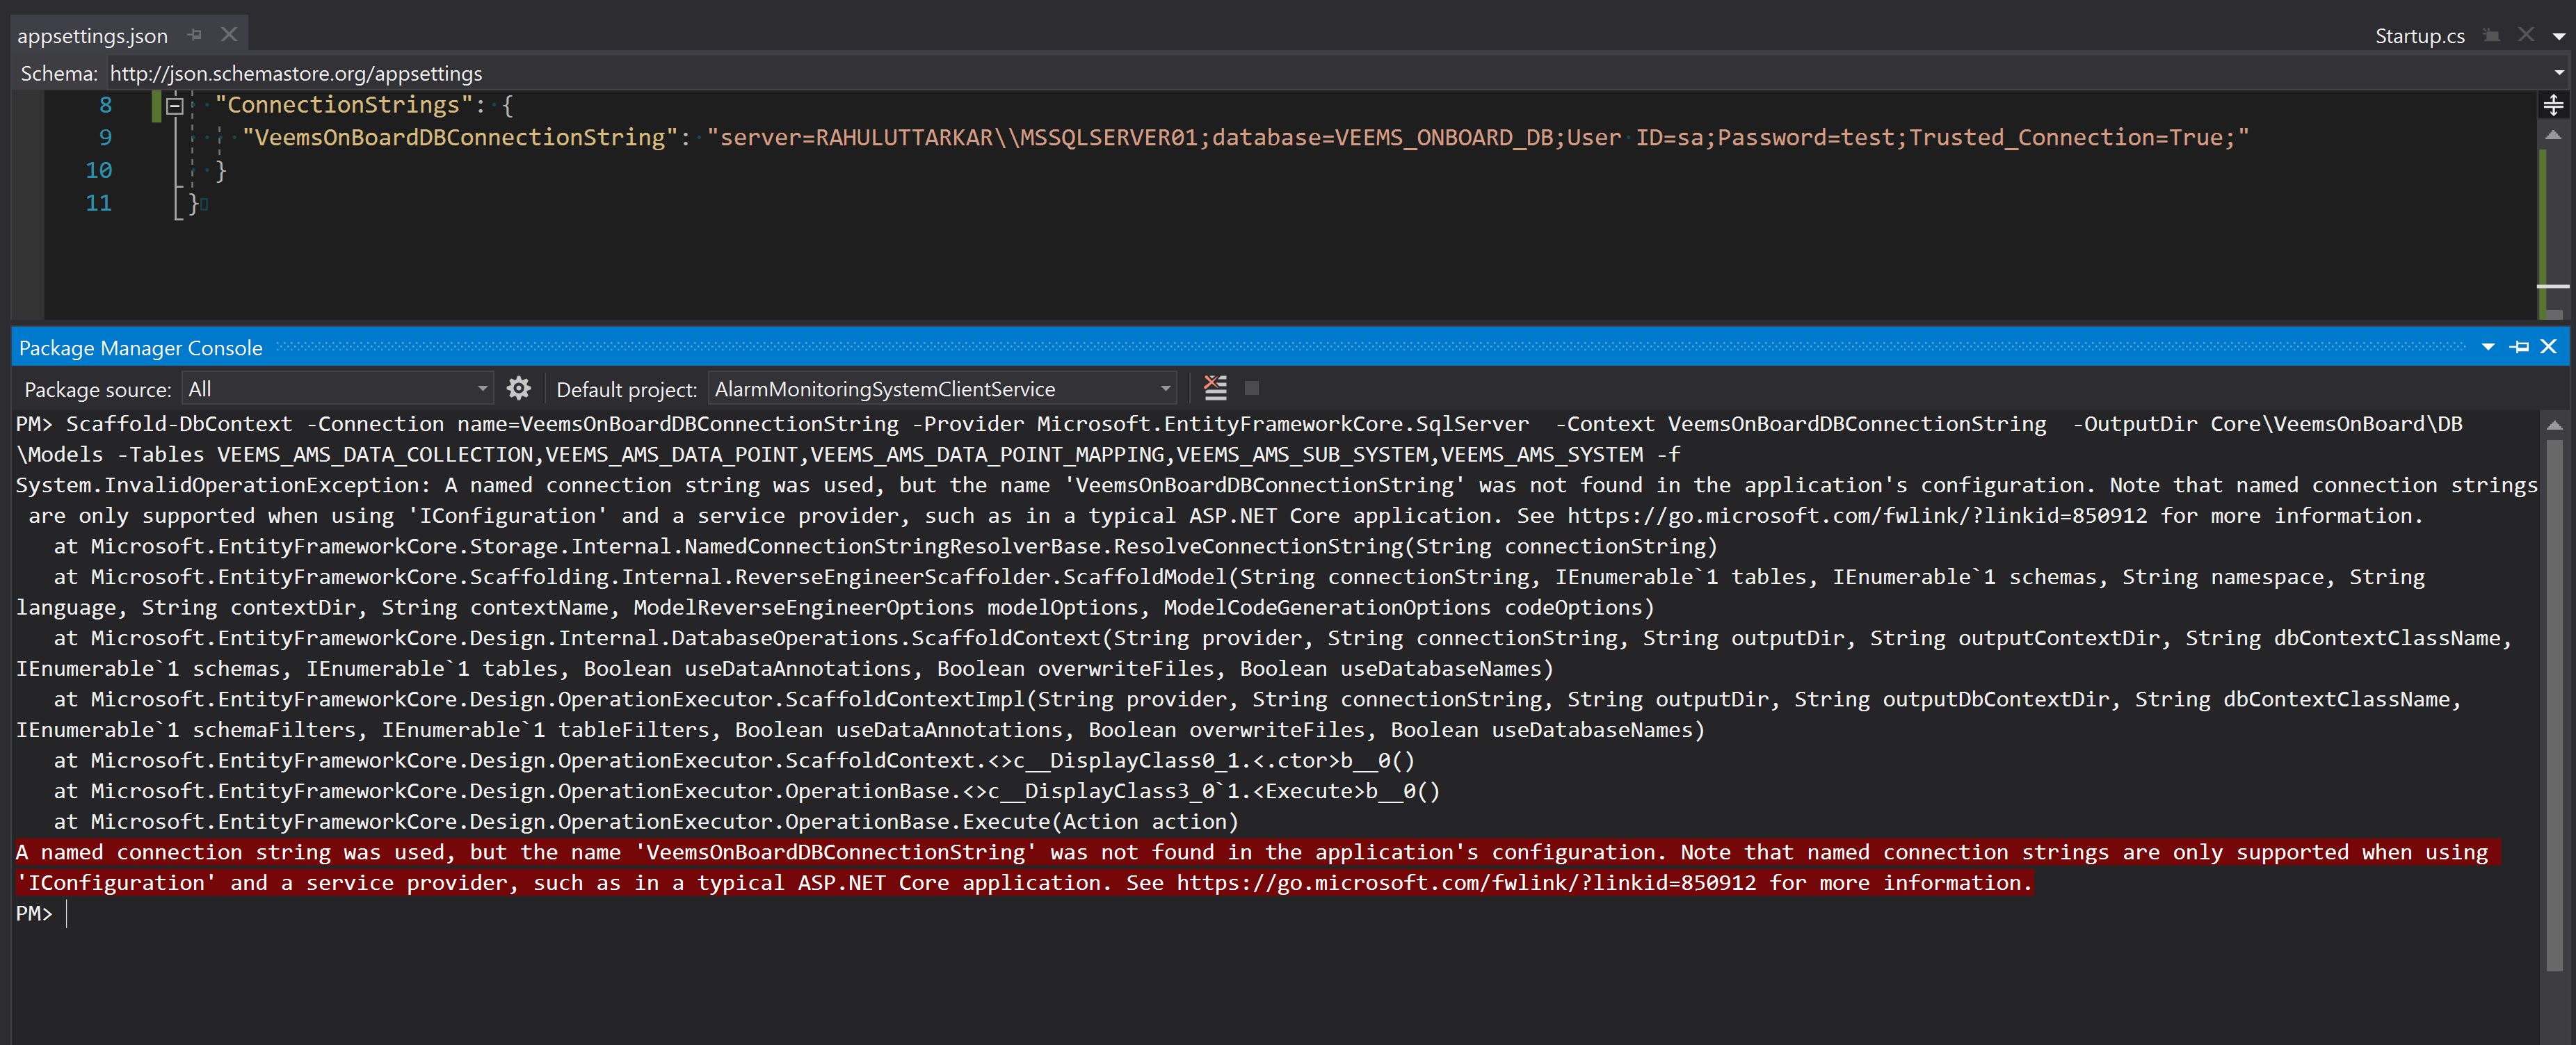Click the editor split-window handle icon

[x=2553, y=105]
